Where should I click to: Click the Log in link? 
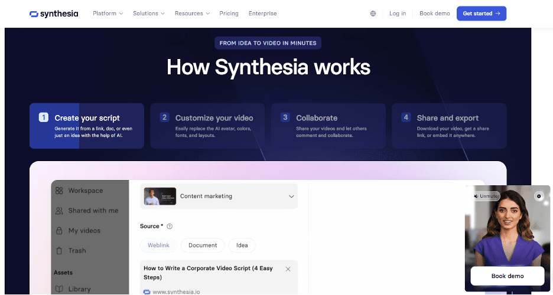pos(398,14)
